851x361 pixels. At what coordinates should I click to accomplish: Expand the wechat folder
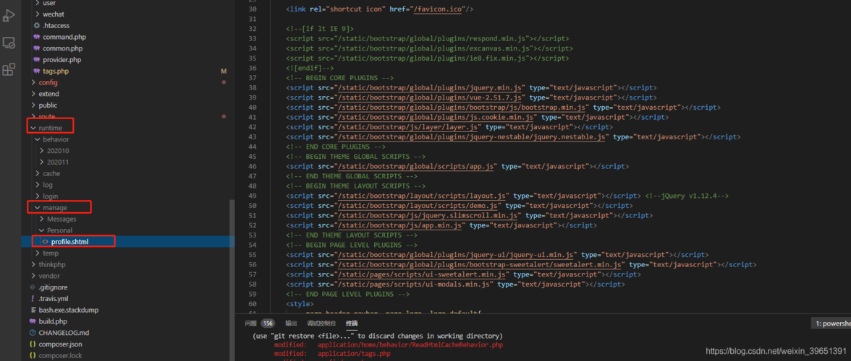click(37, 14)
